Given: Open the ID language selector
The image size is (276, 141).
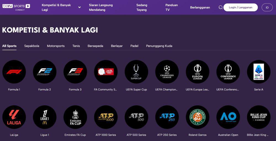Looking at the screenshot, I should 267,7.
